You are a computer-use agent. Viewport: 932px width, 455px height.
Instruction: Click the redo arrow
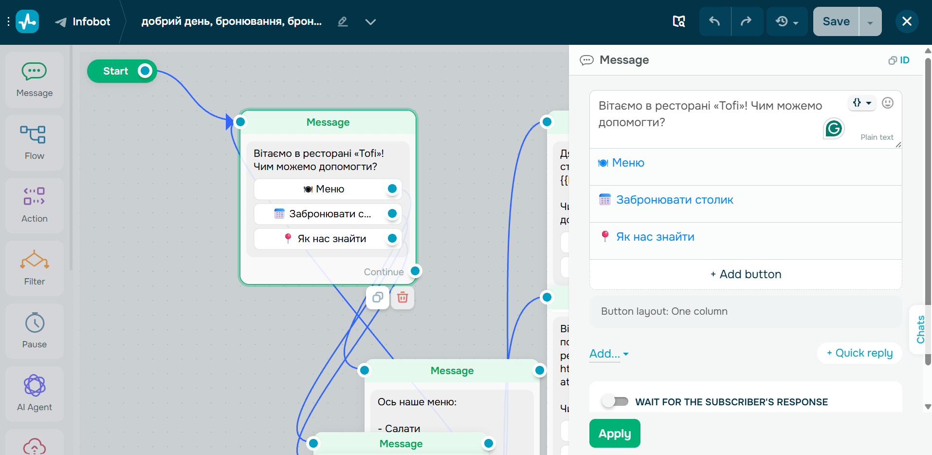click(x=746, y=21)
